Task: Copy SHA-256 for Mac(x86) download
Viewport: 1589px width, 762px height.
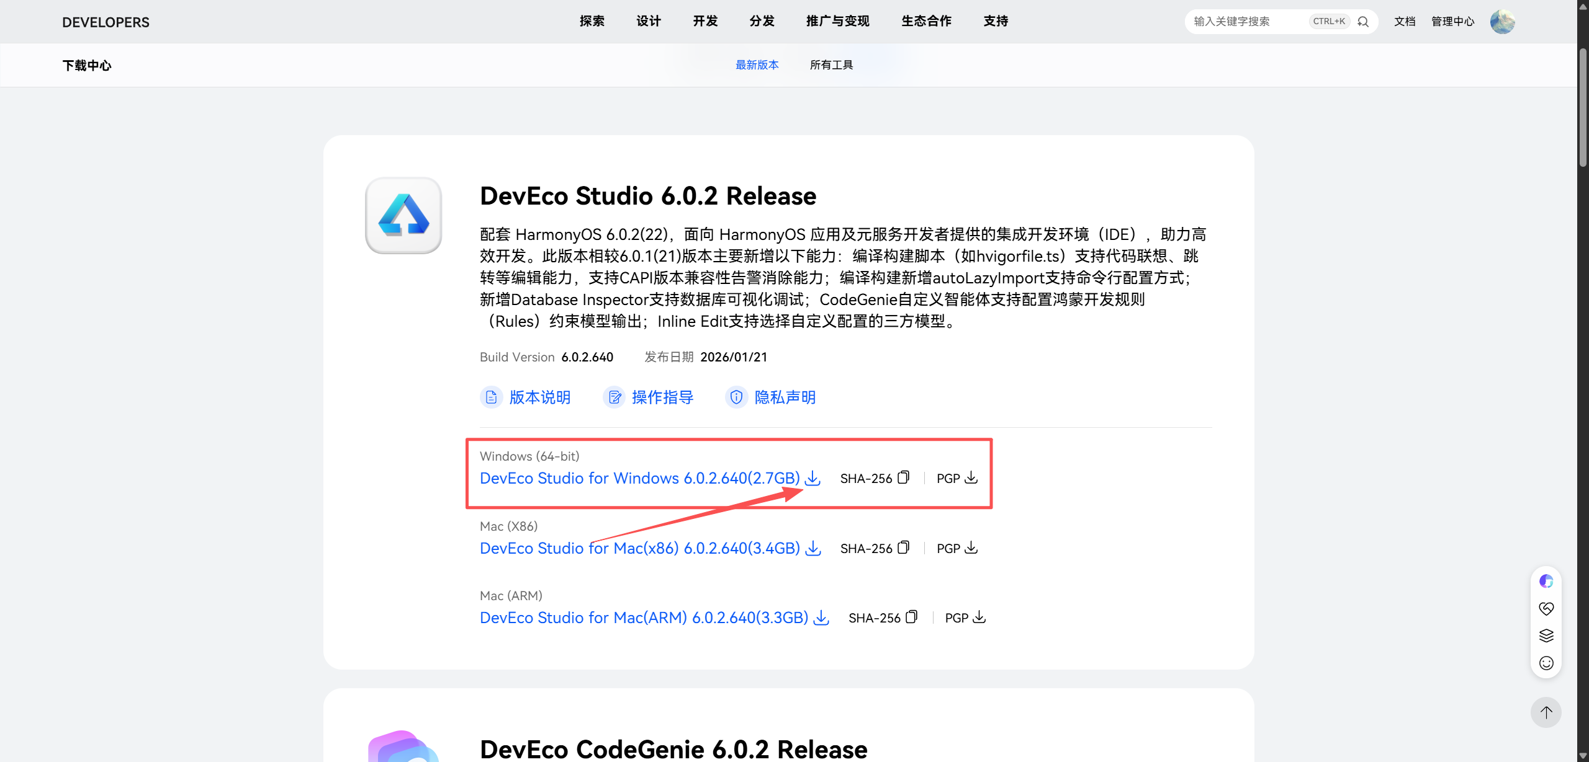Action: [x=904, y=547]
